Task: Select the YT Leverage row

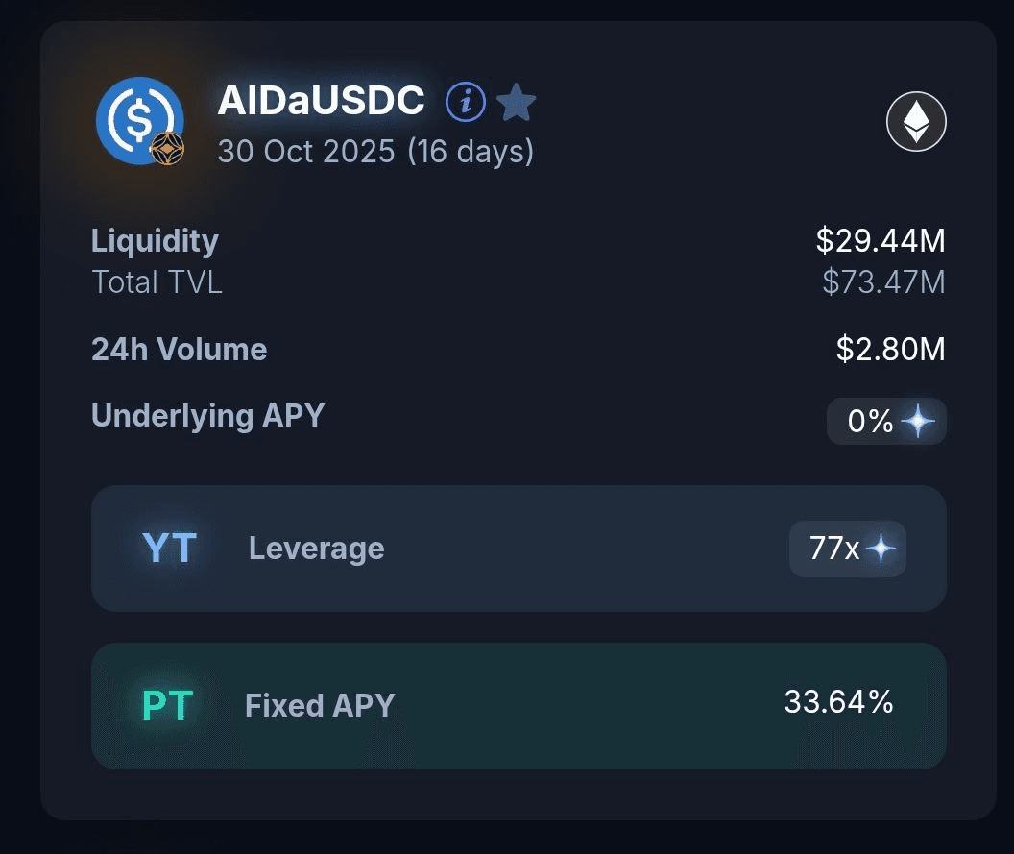Action: point(519,549)
